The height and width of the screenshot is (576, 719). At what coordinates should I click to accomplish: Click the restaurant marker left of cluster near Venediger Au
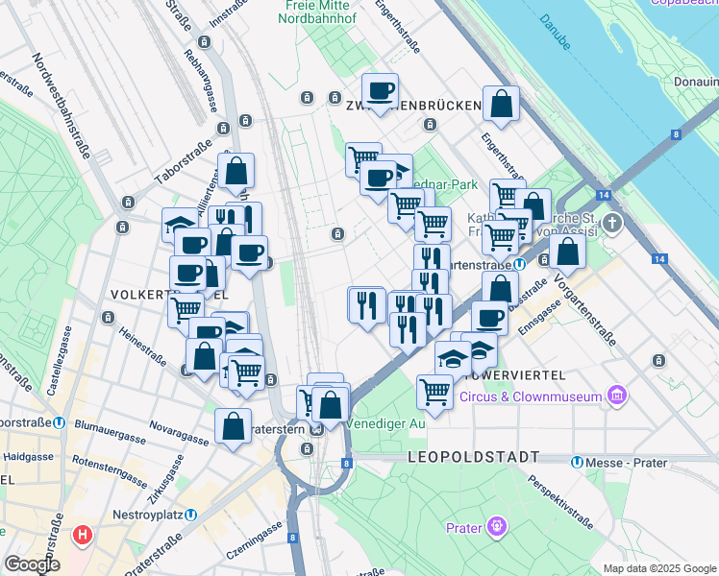tap(367, 306)
